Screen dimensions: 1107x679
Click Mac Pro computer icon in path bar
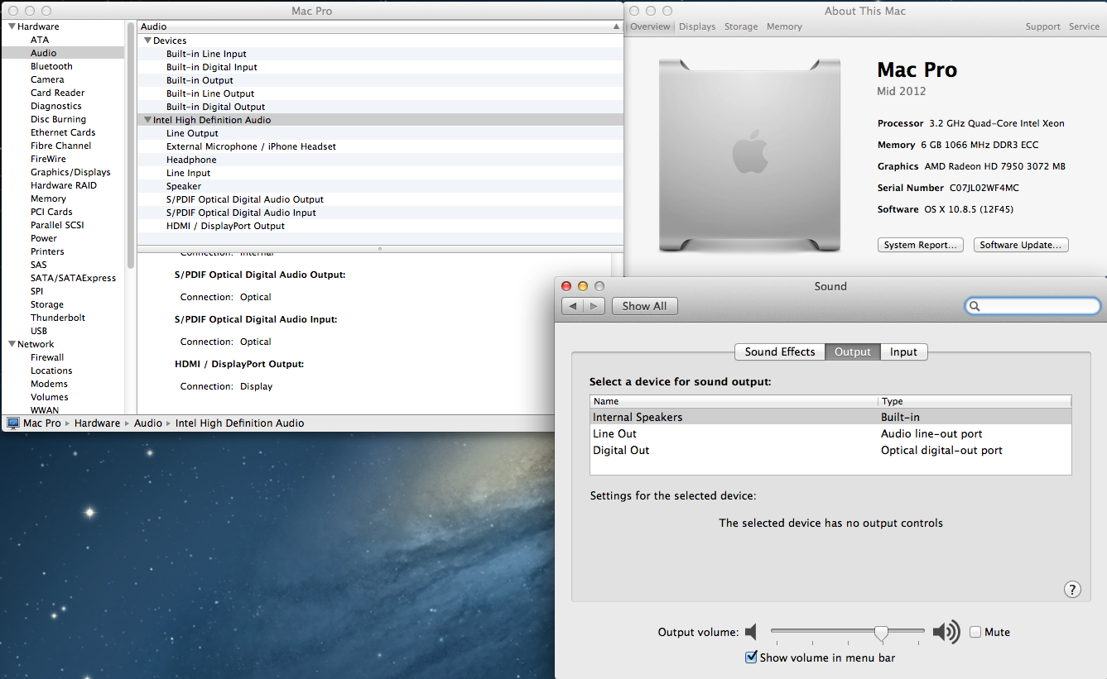pyautogui.click(x=13, y=423)
